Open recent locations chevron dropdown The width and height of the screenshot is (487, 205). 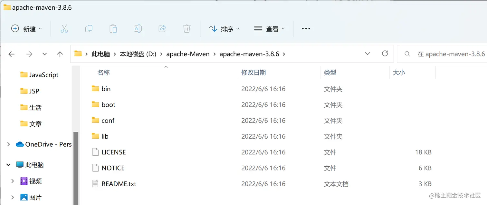point(45,54)
